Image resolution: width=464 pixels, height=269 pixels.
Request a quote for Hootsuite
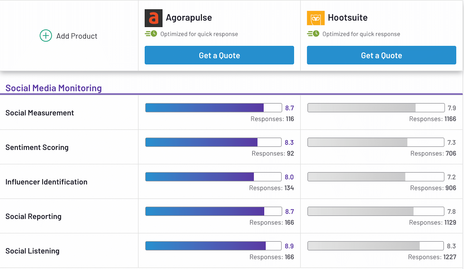(x=381, y=55)
